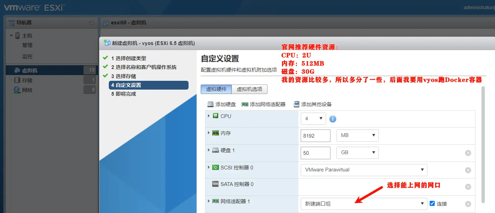
Task: Expand the 存储 tree node
Action: pos(11,80)
